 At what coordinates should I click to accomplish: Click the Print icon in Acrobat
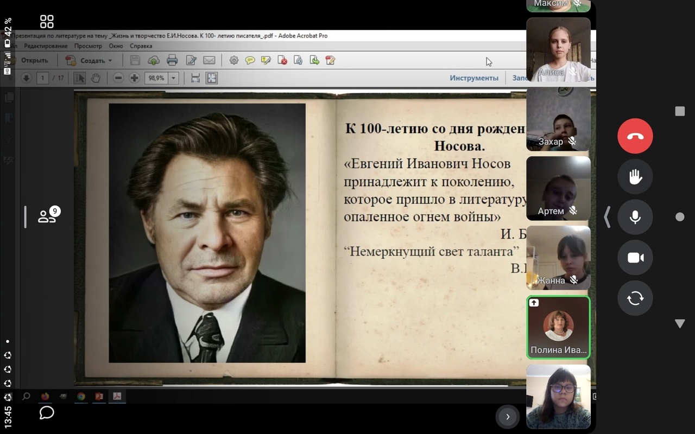172,60
